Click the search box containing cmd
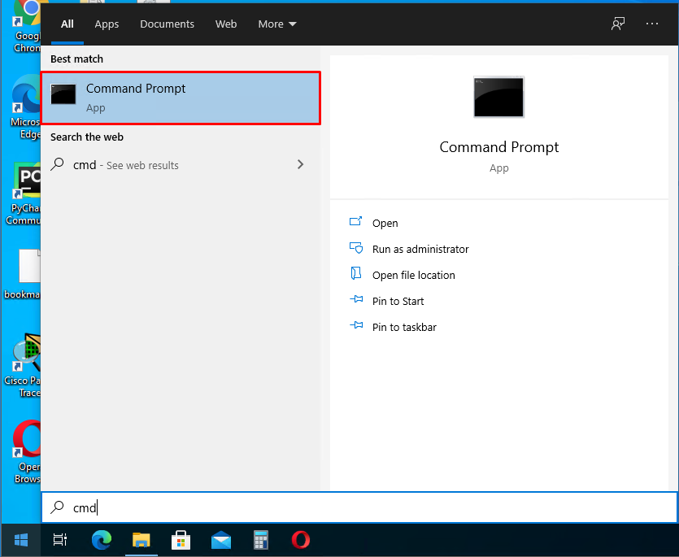 pos(359,507)
